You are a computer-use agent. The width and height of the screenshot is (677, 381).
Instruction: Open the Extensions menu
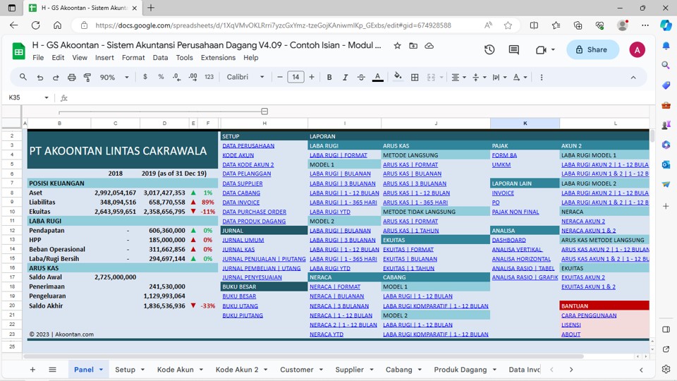[x=218, y=58]
